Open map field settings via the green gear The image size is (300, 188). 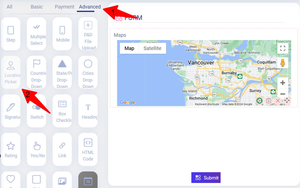[259, 101]
